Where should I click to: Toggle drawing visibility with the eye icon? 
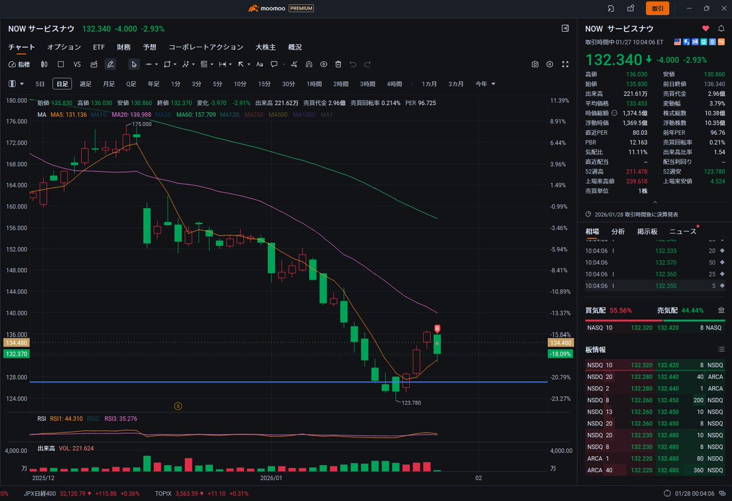coord(323,64)
